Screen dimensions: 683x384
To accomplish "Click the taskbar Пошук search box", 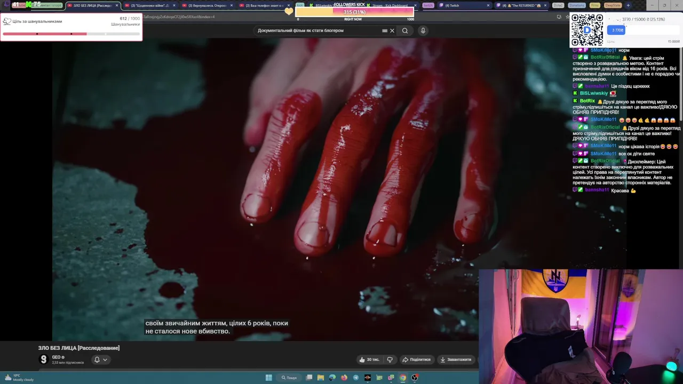I will pos(289,378).
